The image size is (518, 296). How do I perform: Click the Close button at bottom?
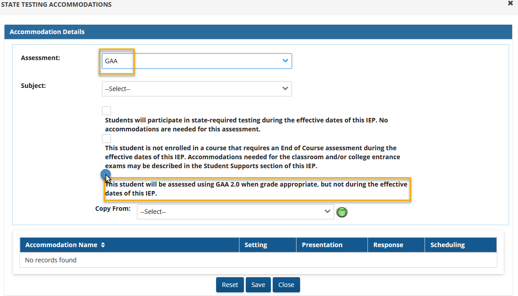click(286, 285)
